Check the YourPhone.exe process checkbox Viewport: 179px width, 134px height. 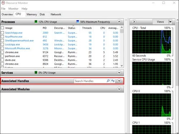click(x=3, y=36)
